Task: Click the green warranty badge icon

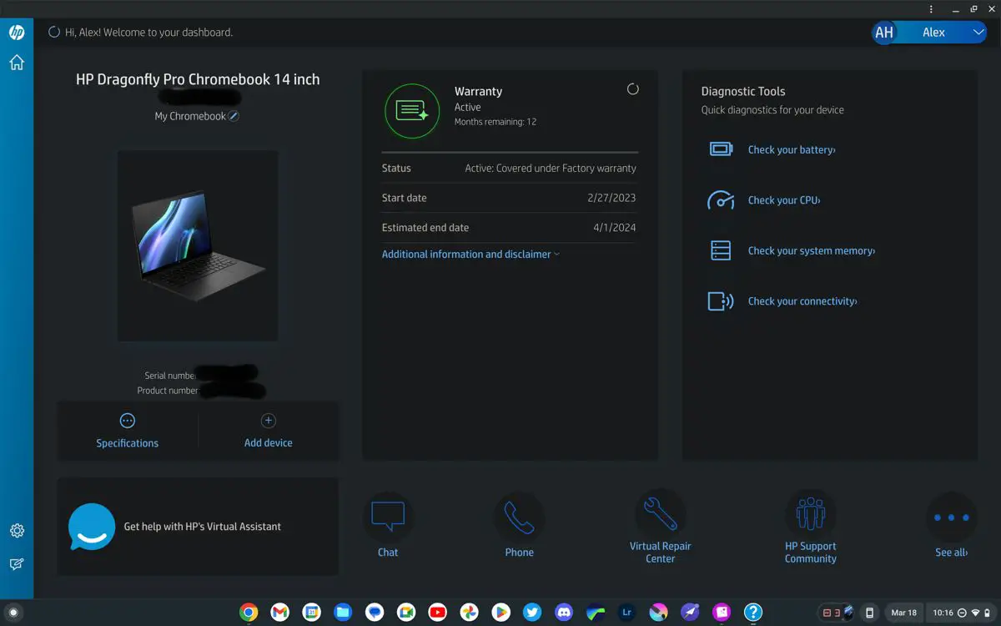Action: tap(412, 111)
